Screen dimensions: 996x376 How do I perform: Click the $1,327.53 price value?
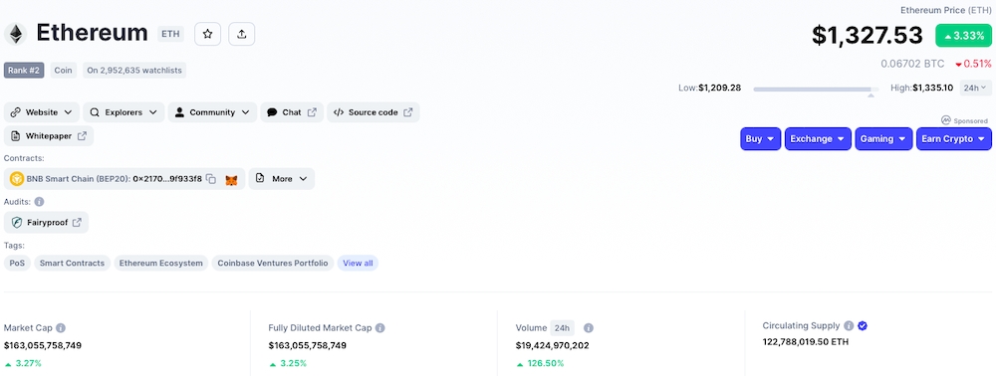tap(868, 35)
